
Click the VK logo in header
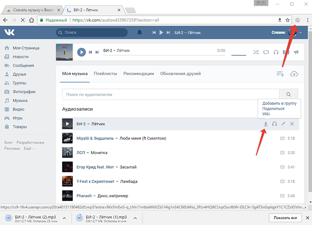(9, 32)
